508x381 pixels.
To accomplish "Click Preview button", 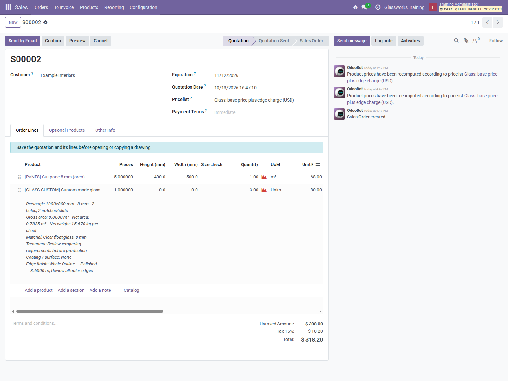I will click(x=77, y=41).
